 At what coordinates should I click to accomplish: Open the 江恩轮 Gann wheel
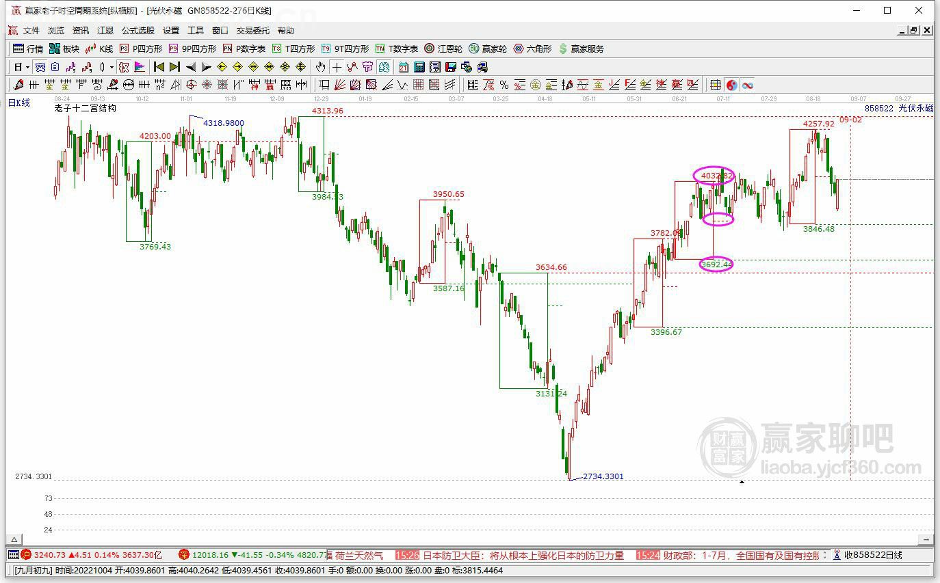443,49
